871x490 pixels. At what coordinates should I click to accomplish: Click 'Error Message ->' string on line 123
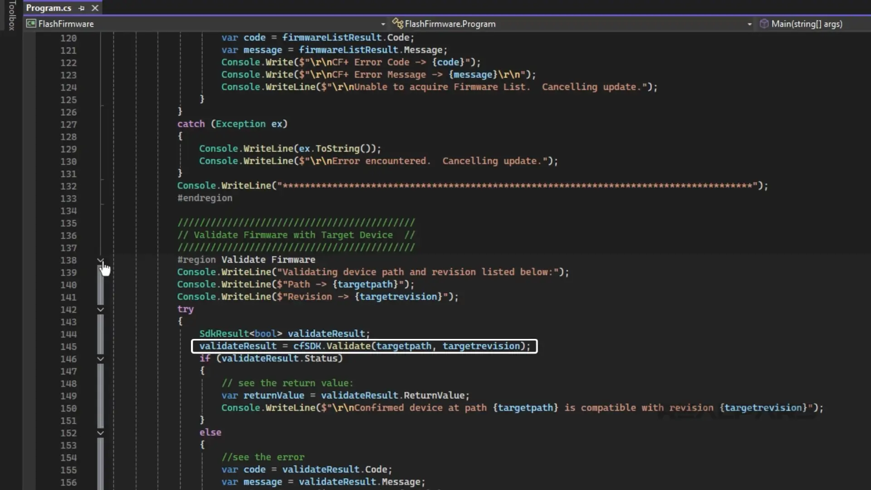click(x=387, y=75)
